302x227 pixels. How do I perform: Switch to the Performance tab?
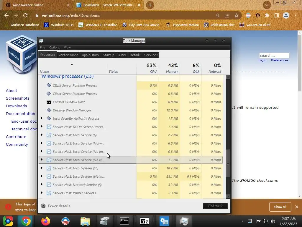point(68,55)
